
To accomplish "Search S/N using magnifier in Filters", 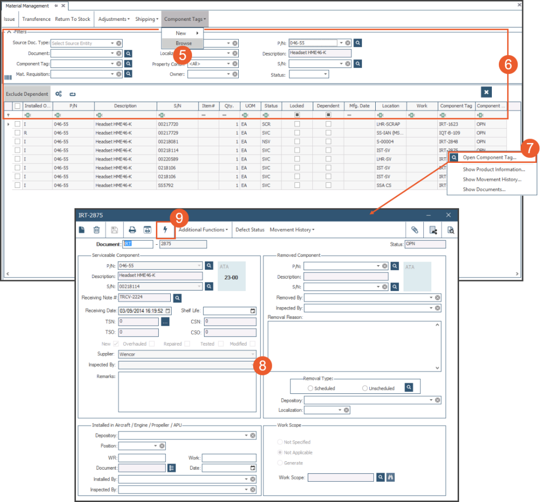I will tap(358, 64).
